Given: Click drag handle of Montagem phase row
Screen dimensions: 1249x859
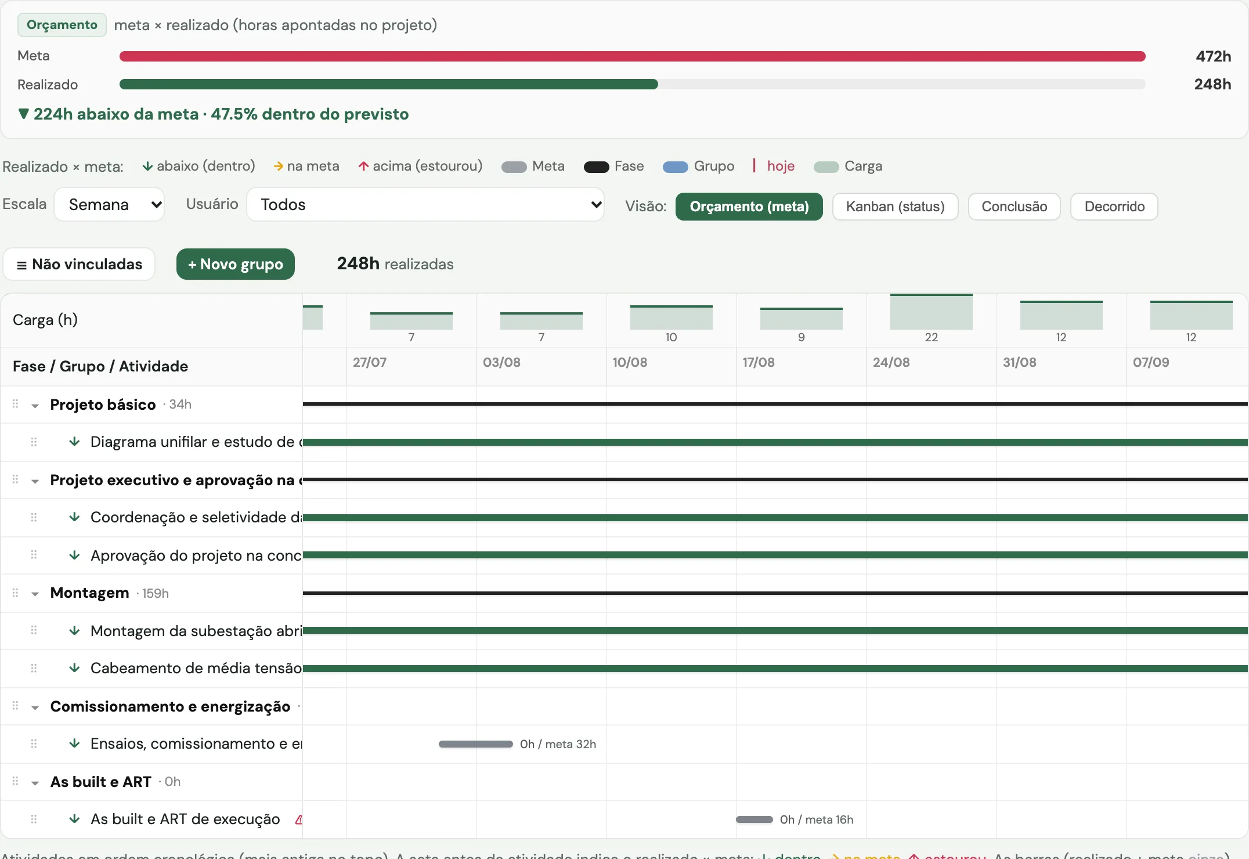Looking at the screenshot, I should [x=16, y=593].
